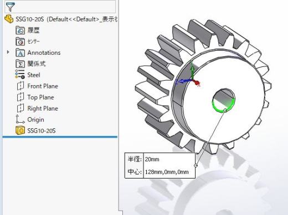This screenshot has height=215, width=288.
Task: Select the SSG10-20S feature label
Action: 42,131
